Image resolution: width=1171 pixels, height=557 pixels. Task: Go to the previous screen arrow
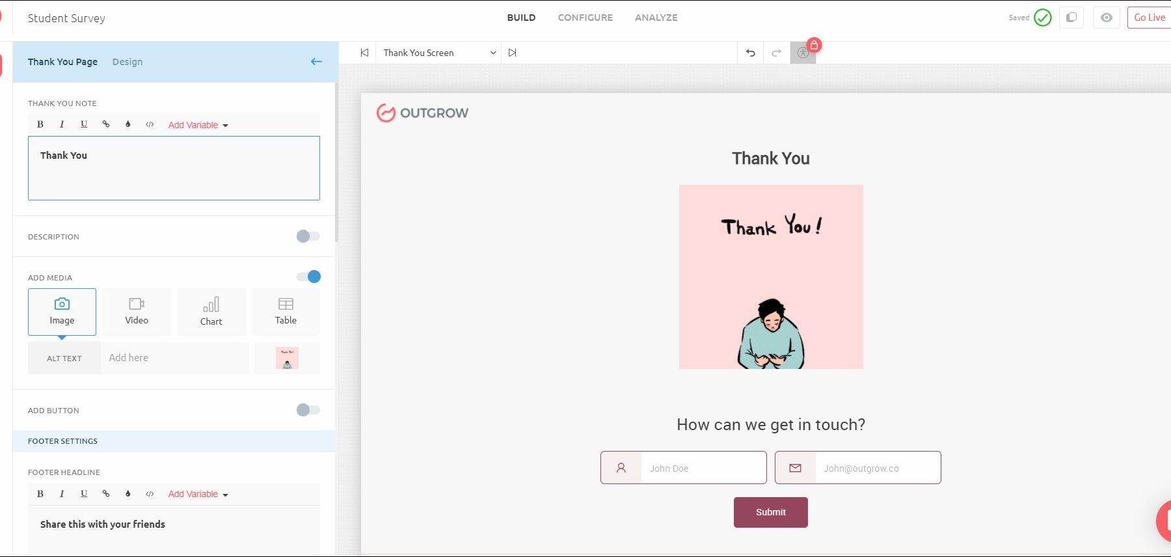coord(364,53)
